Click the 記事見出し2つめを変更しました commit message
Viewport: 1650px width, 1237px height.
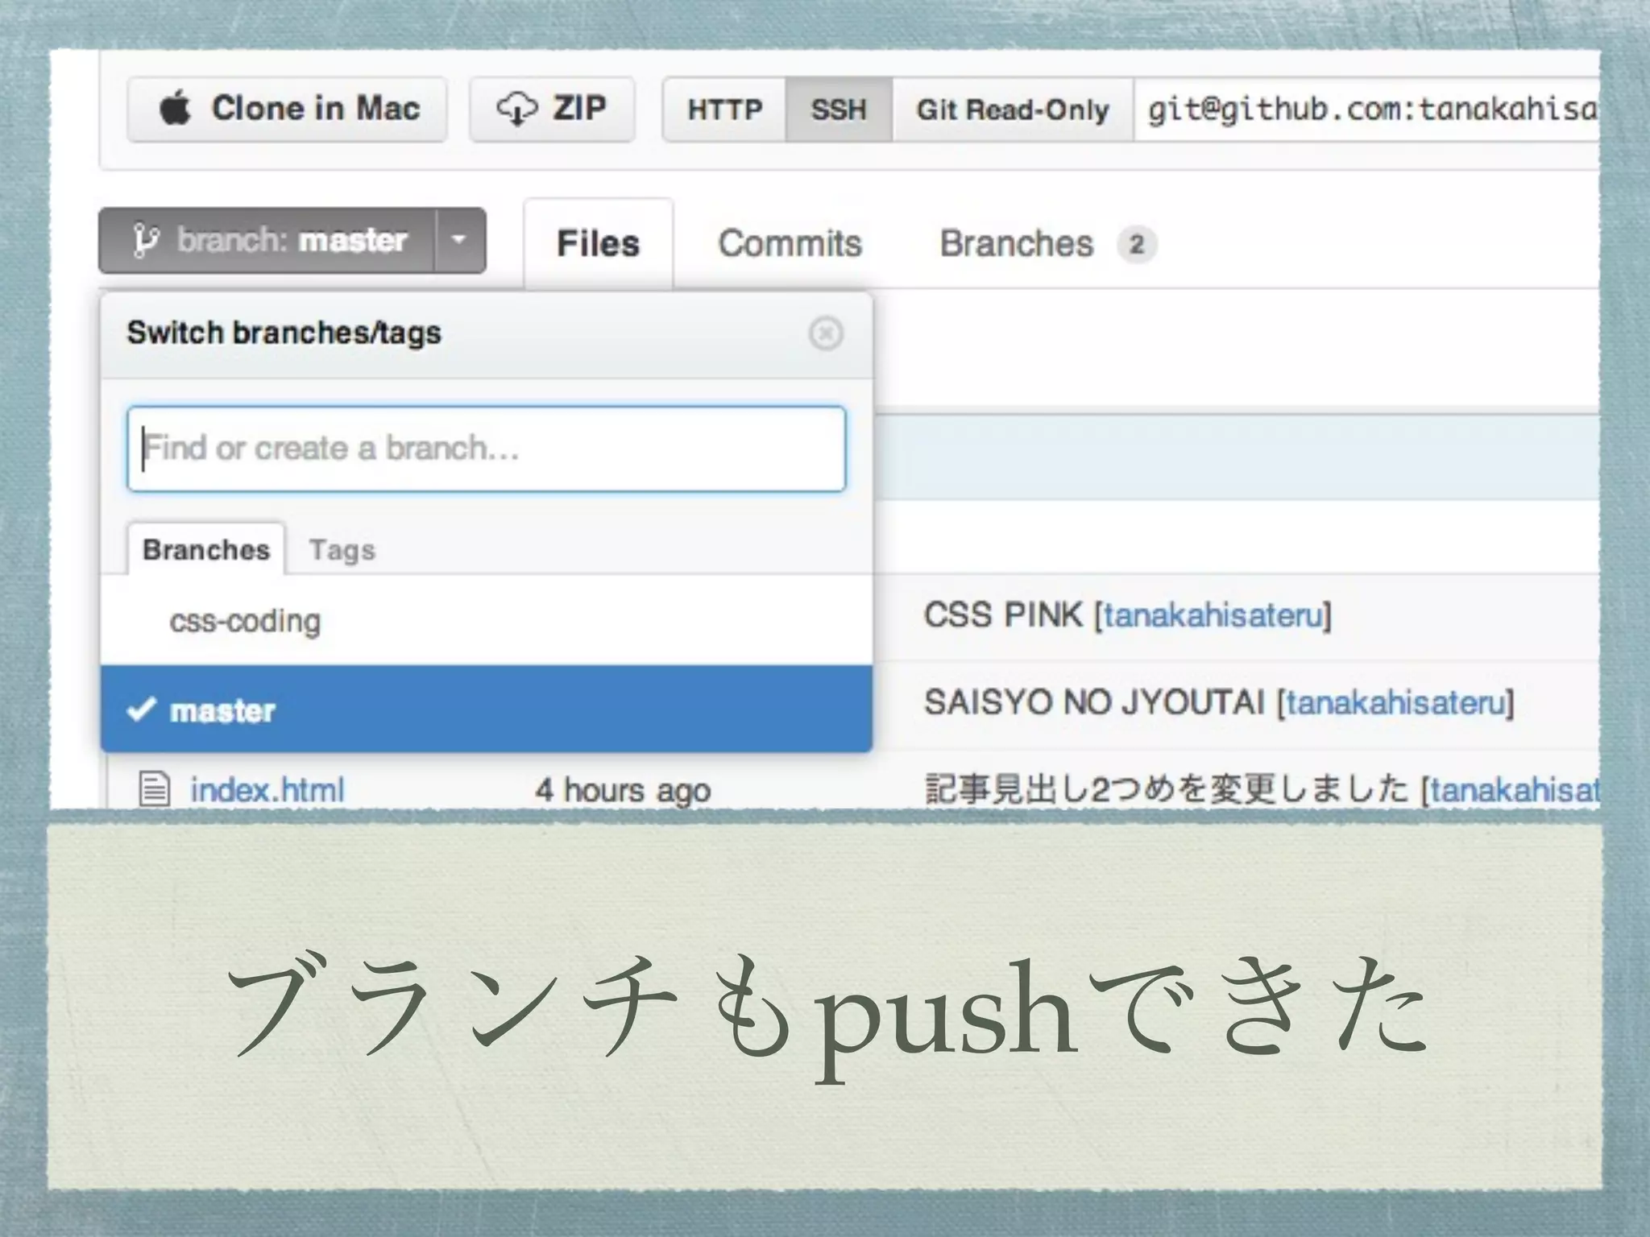(x=1167, y=789)
